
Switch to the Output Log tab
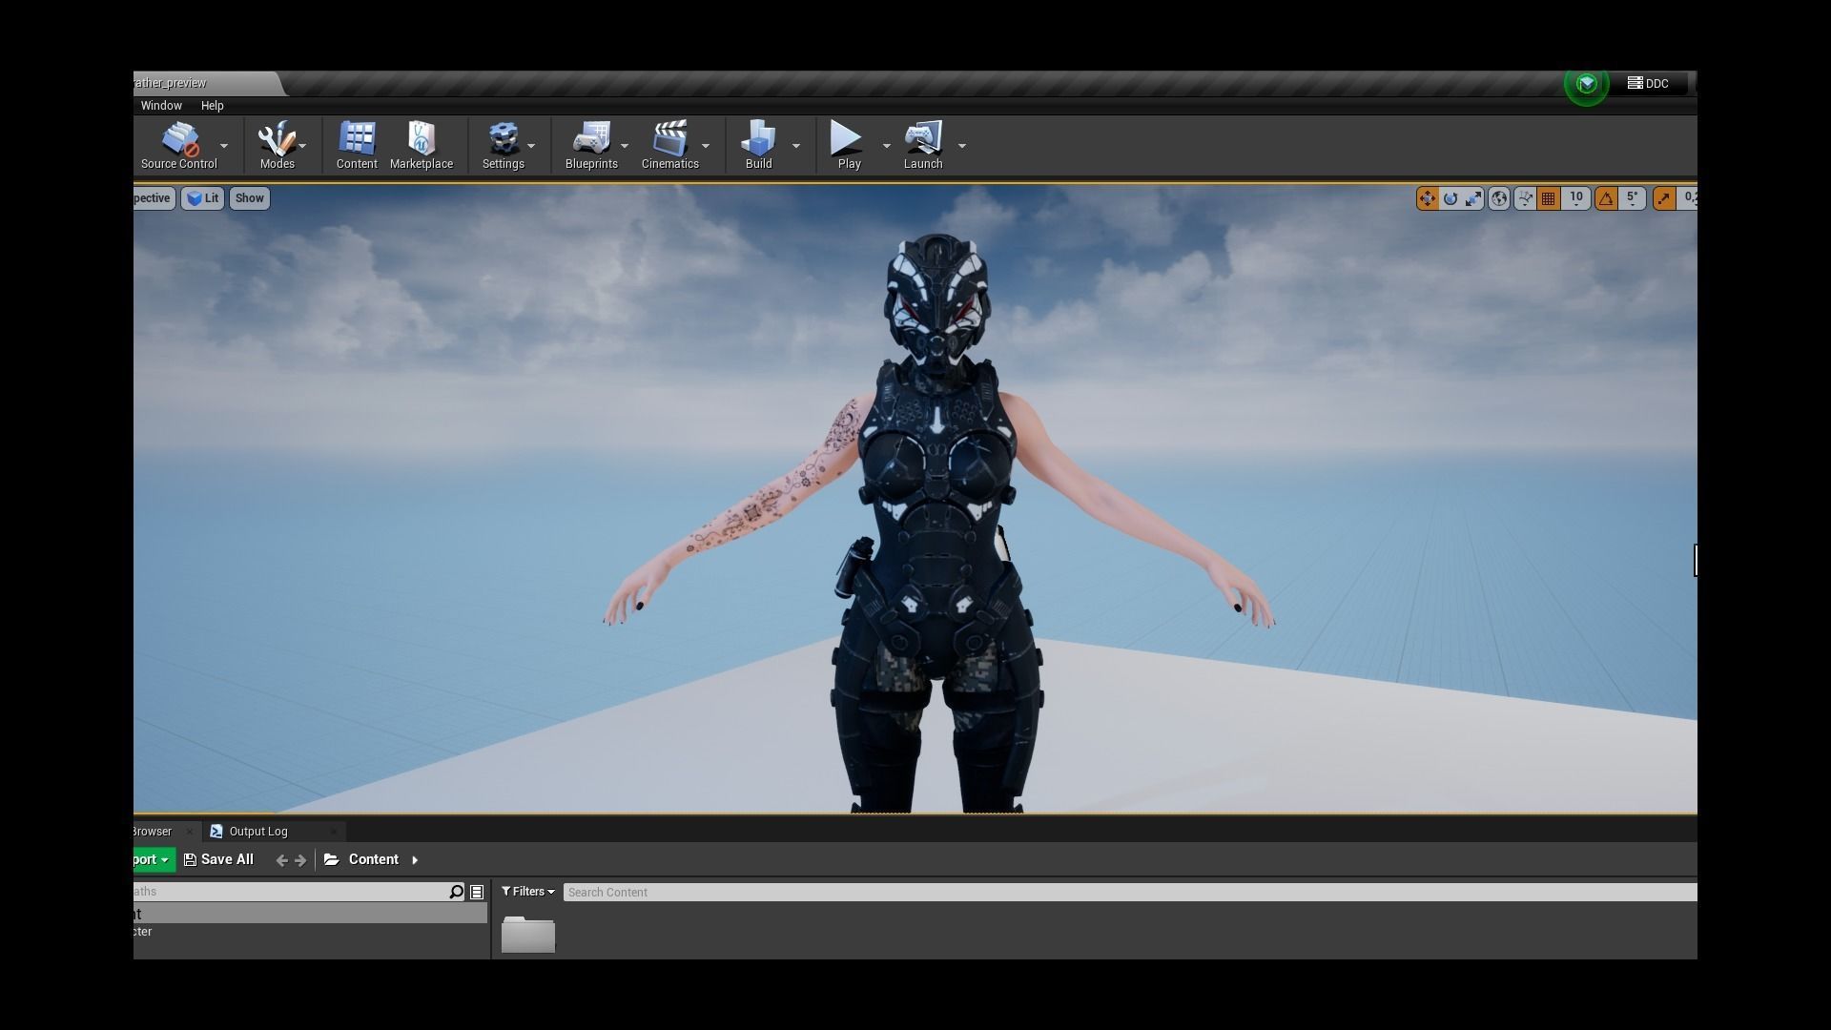click(257, 832)
